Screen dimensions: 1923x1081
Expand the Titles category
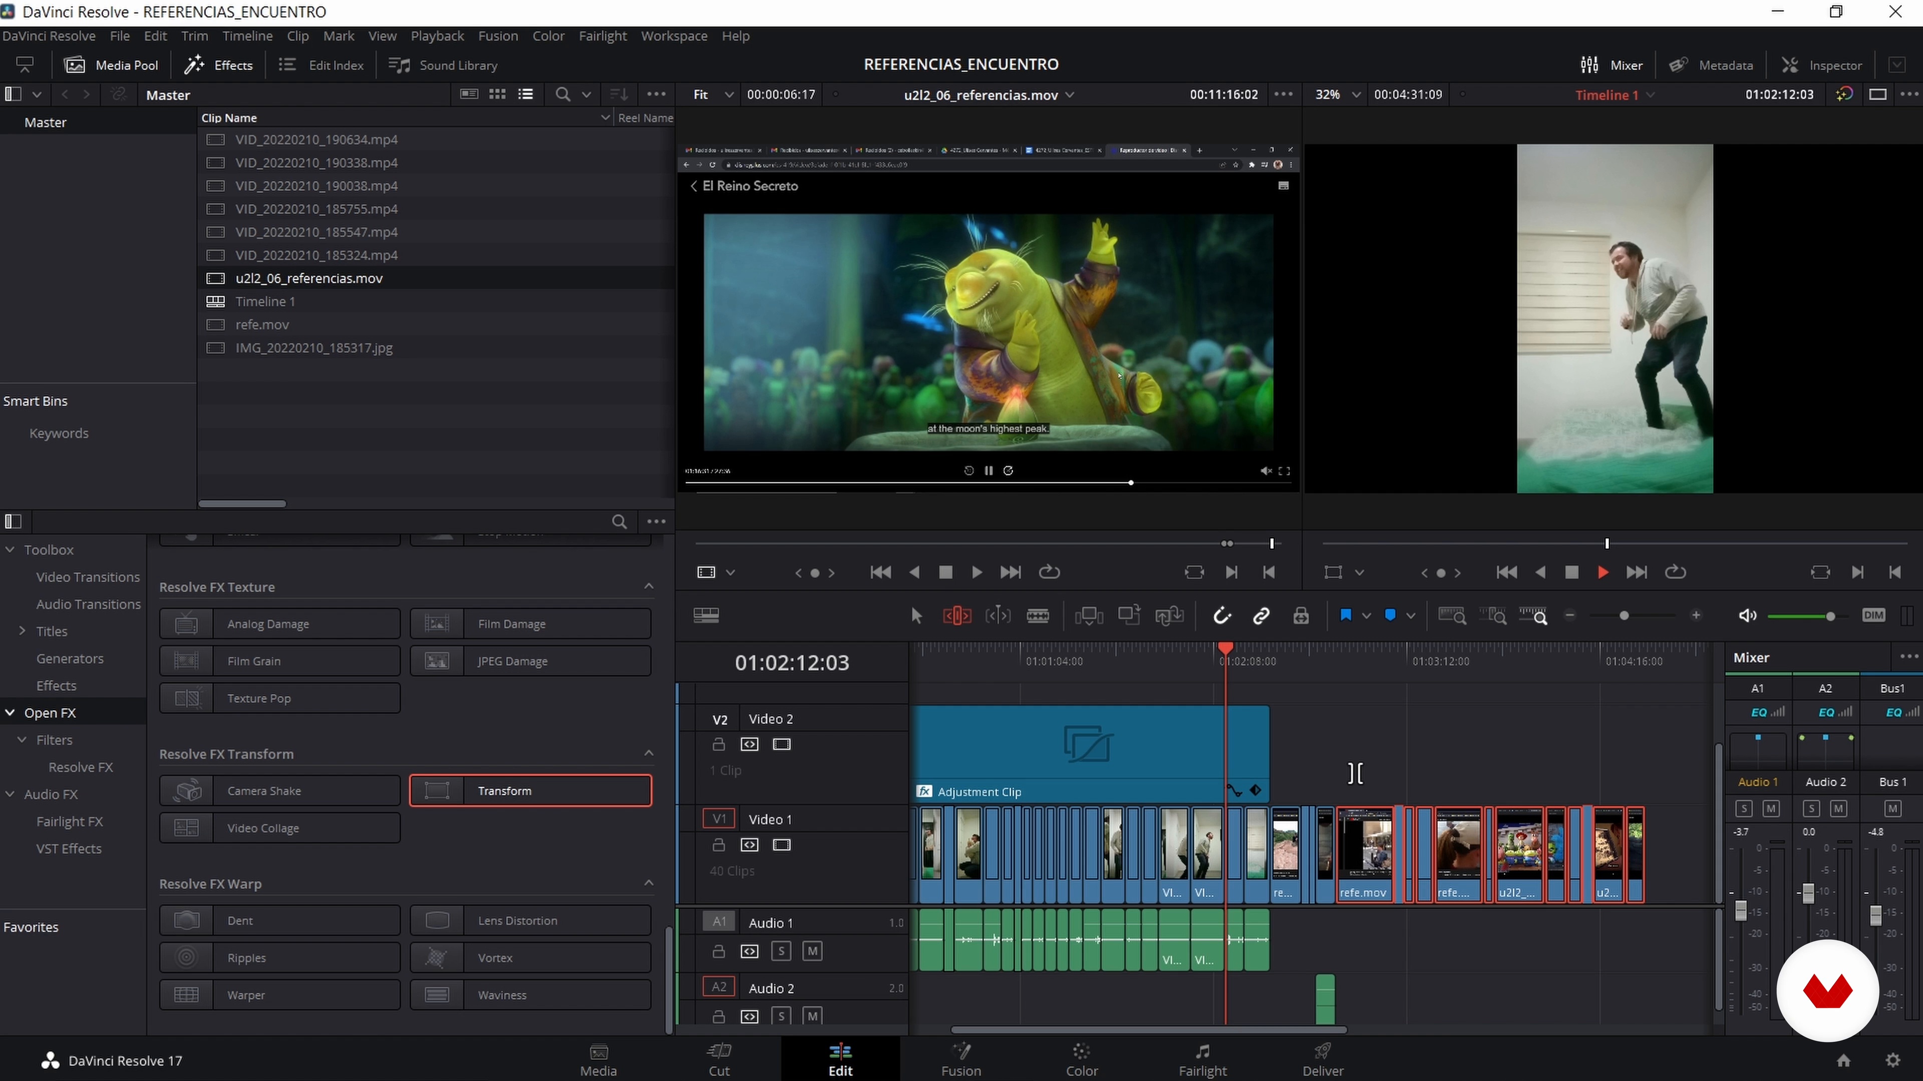tap(23, 631)
